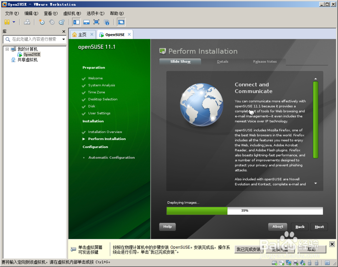Image resolution: width=338 pixels, height=267 pixels.
Task: Select the Slide Show tab
Action: (x=180, y=61)
